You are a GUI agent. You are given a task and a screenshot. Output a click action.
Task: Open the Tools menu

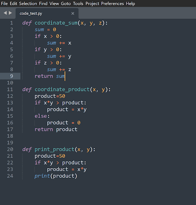pyautogui.click(x=78, y=4)
